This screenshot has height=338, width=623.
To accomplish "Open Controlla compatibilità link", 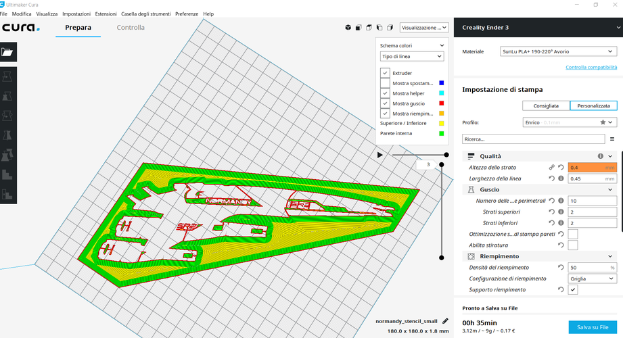I will (591, 67).
